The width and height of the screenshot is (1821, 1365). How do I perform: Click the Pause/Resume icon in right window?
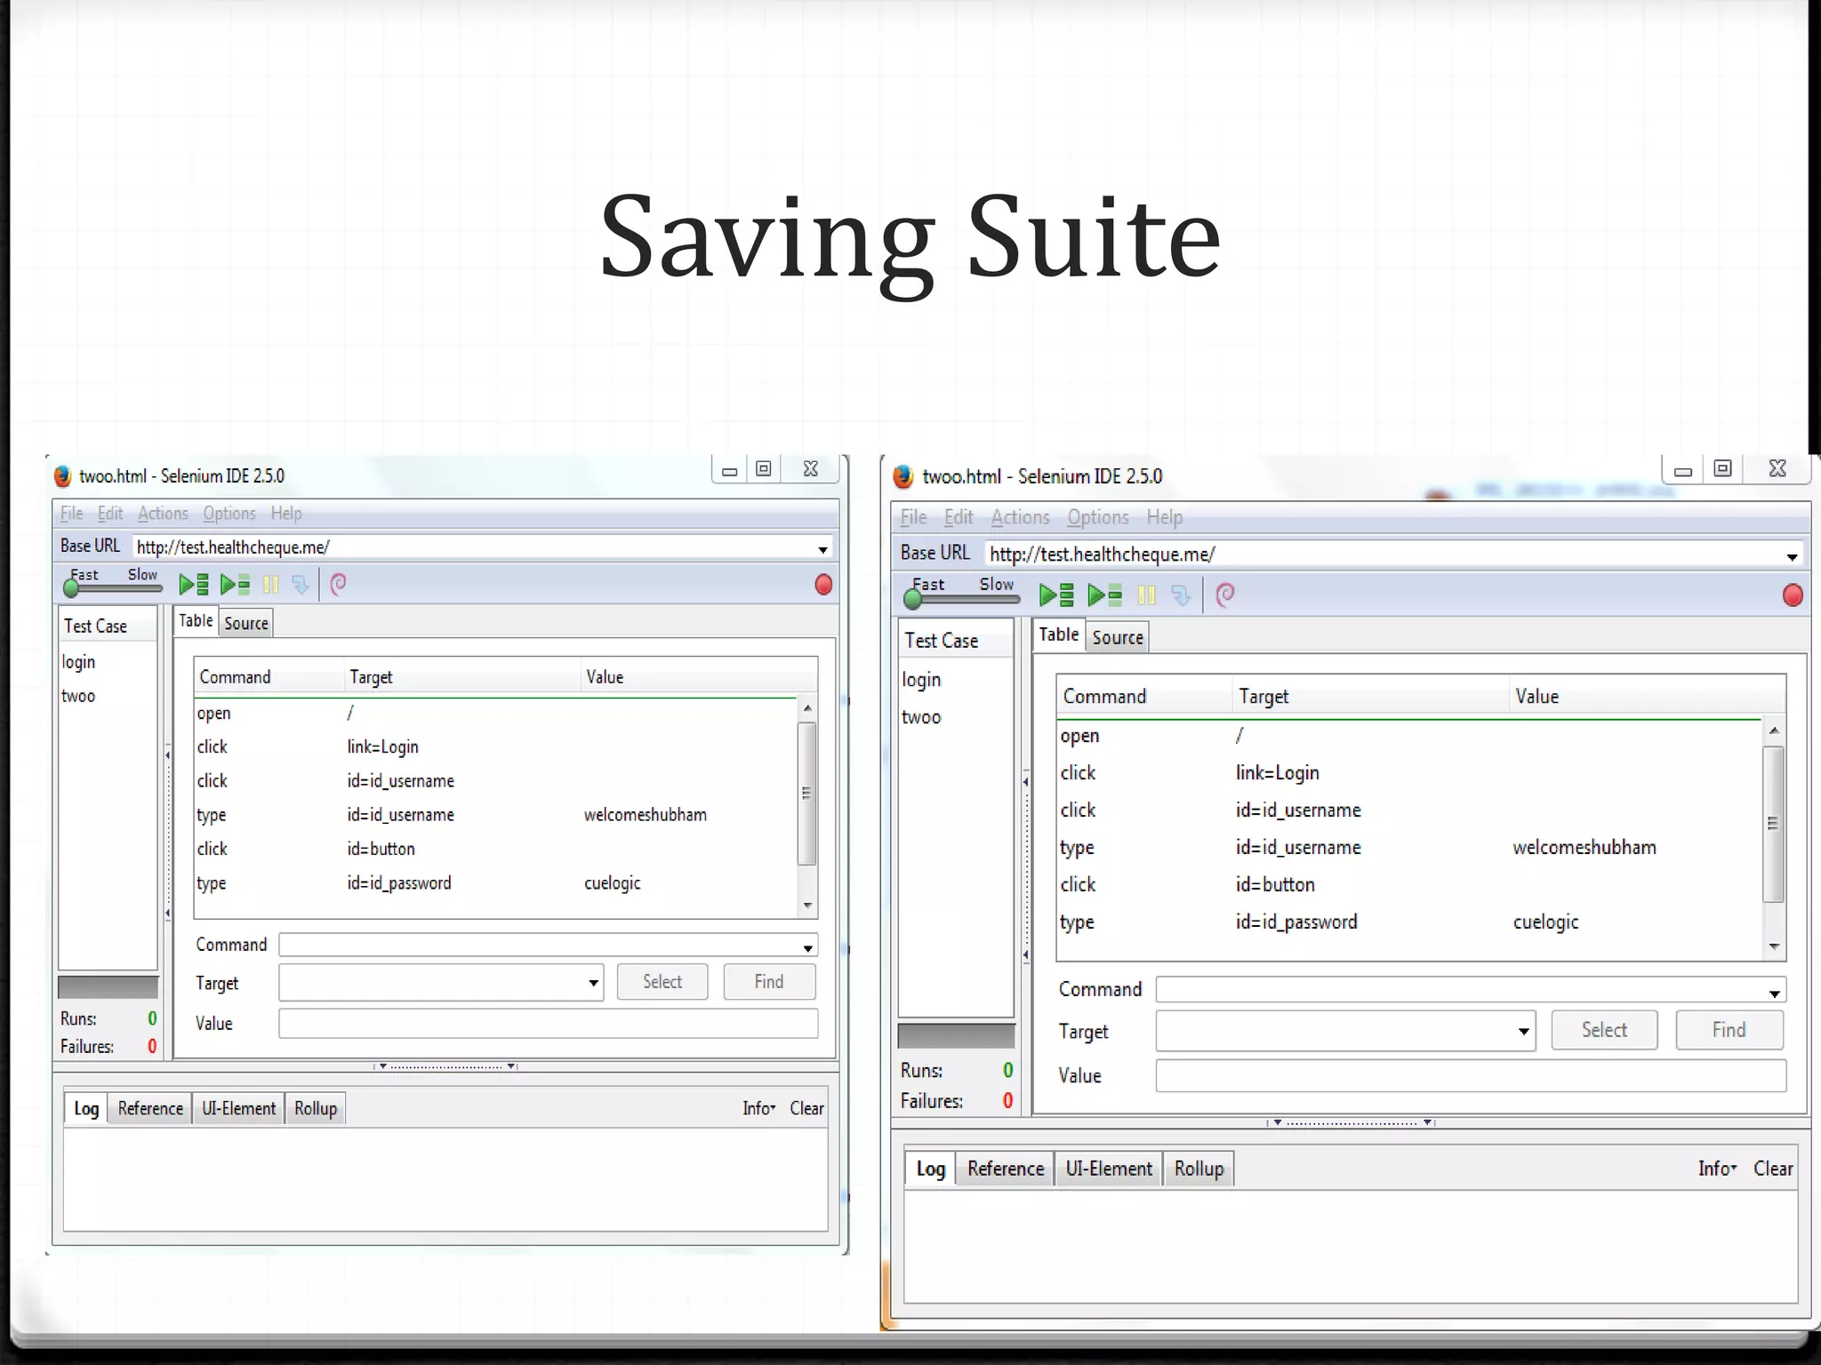click(1147, 595)
